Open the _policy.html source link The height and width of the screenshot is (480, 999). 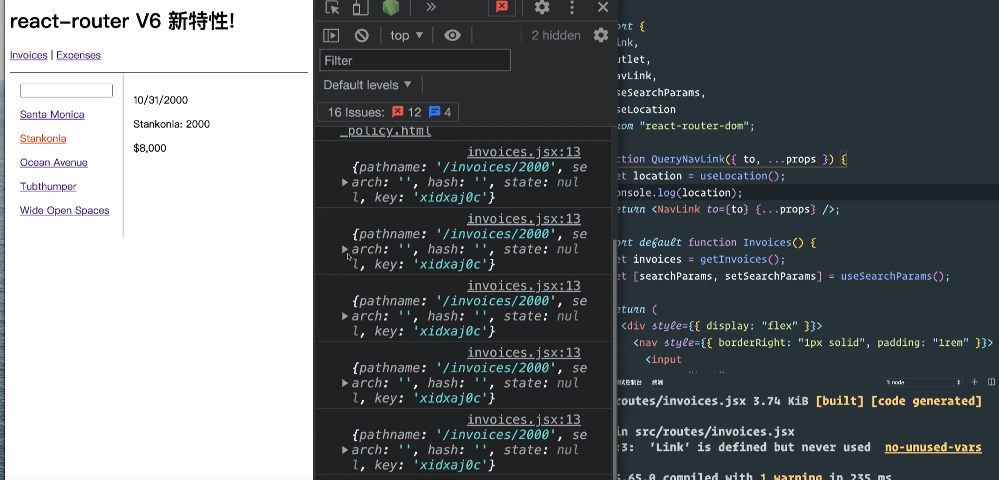click(x=385, y=131)
